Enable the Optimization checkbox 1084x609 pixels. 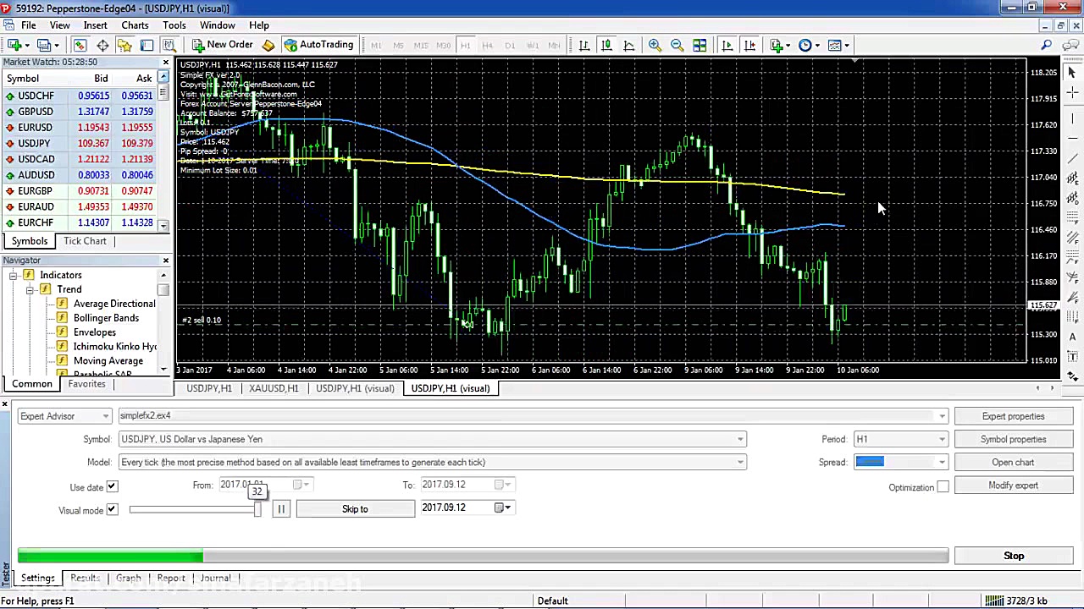[x=943, y=486]
